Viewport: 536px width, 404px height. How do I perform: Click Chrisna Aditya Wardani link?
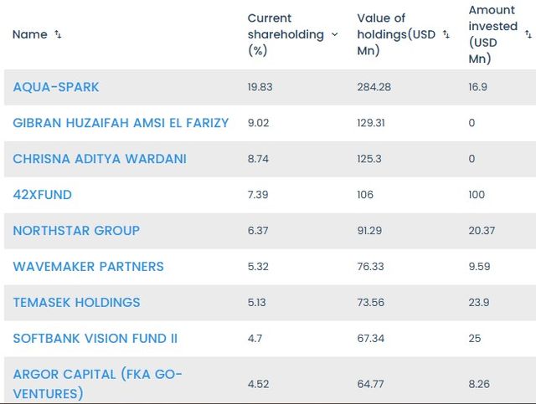(x=100, y=159)
